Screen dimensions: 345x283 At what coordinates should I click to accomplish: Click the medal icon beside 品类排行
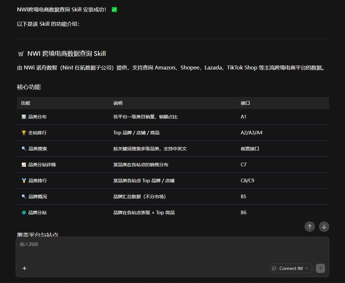24,181
